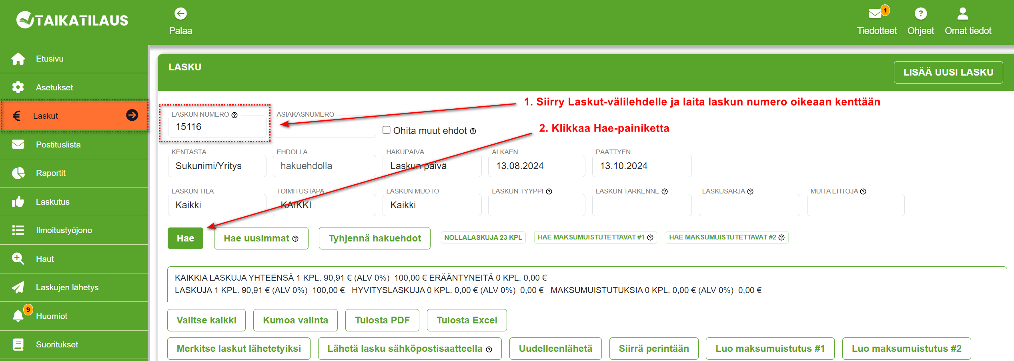Image resolution: width=1014 pixels, height=361 pixels.
Task: Click Kumoa valinta button
Action: [295, 320]
